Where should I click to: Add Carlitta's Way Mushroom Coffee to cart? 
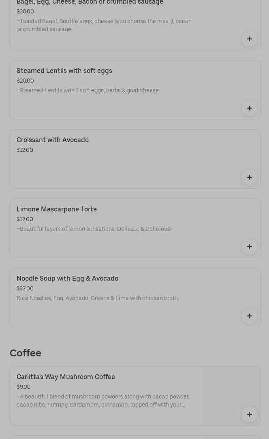[x=249, y=414]
